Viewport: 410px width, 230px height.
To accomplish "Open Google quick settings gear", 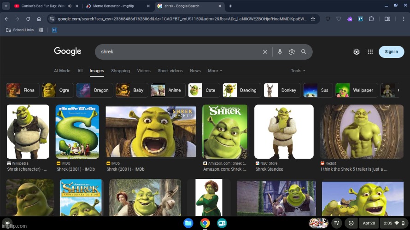I will (x=357, y=52).
